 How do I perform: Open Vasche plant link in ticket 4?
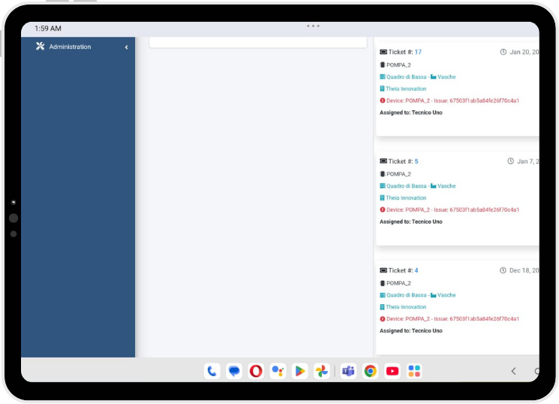tap(446, 296)
